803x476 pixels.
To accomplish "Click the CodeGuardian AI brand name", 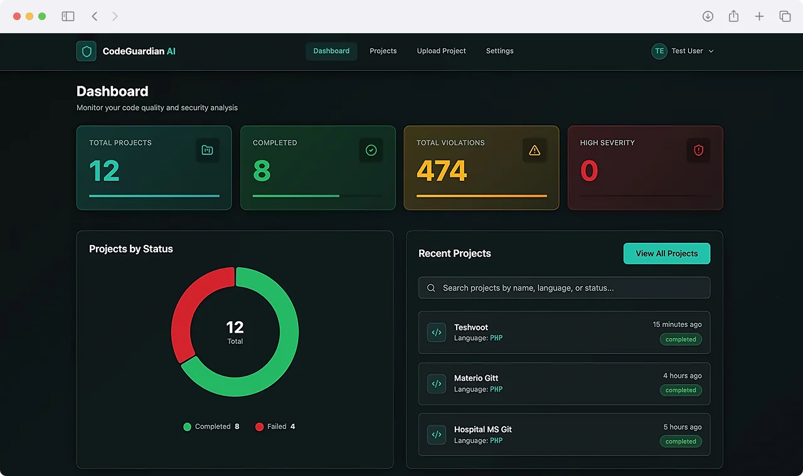I will pos(139,51).
